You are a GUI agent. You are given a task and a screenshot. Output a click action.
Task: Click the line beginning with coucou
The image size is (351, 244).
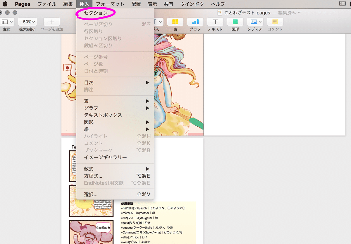tap(147, 227)
